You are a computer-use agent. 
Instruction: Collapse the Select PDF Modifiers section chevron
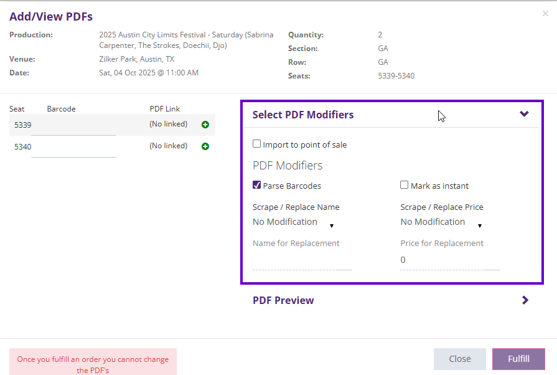coord(525,115)
